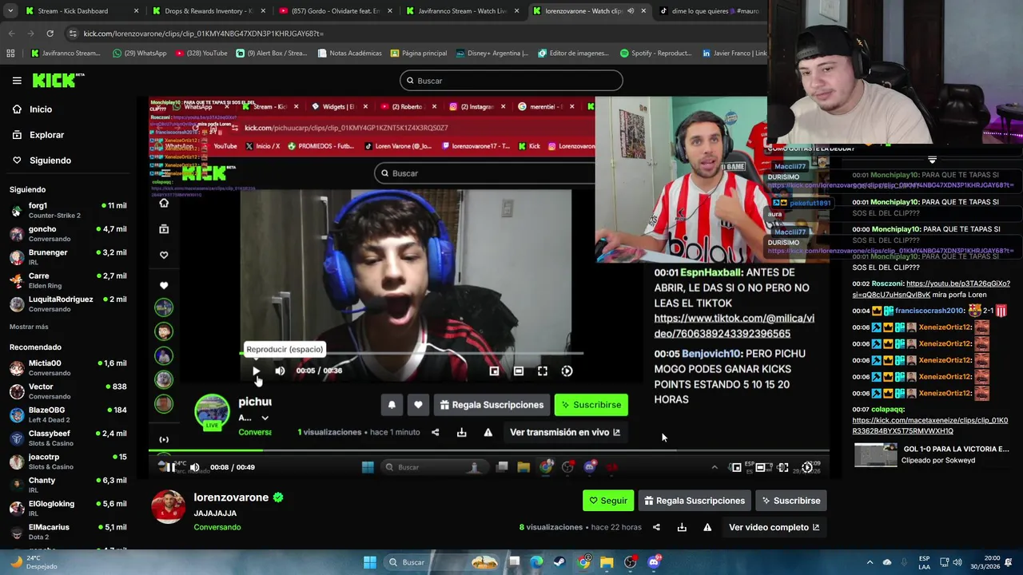Open BlazeOBG recommended channel

point(68,414)
